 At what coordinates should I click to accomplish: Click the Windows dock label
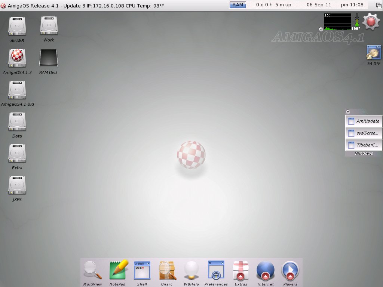point(364,154)
